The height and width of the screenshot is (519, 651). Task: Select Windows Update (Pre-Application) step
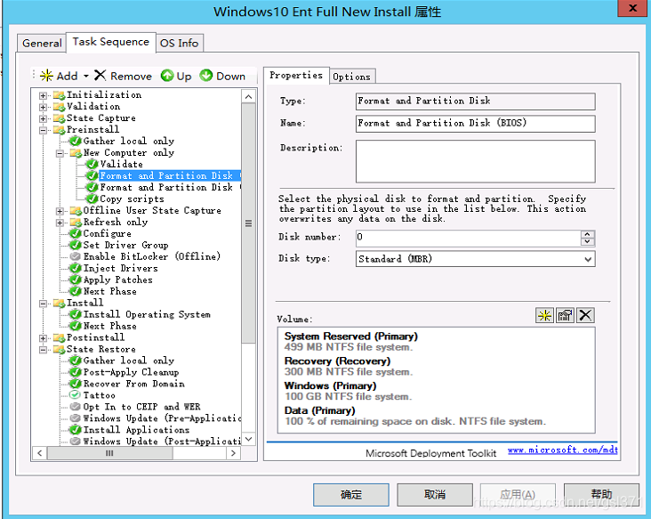162,418
